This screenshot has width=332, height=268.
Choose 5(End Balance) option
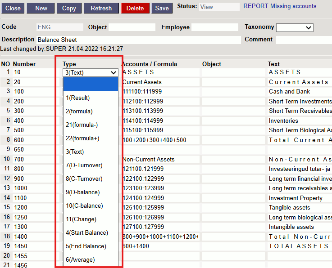86,246
